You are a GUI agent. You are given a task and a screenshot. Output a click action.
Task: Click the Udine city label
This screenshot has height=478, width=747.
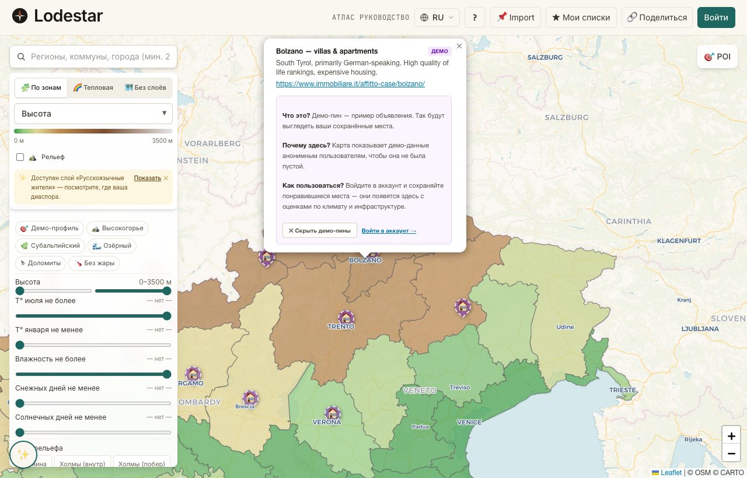point(565,327)
